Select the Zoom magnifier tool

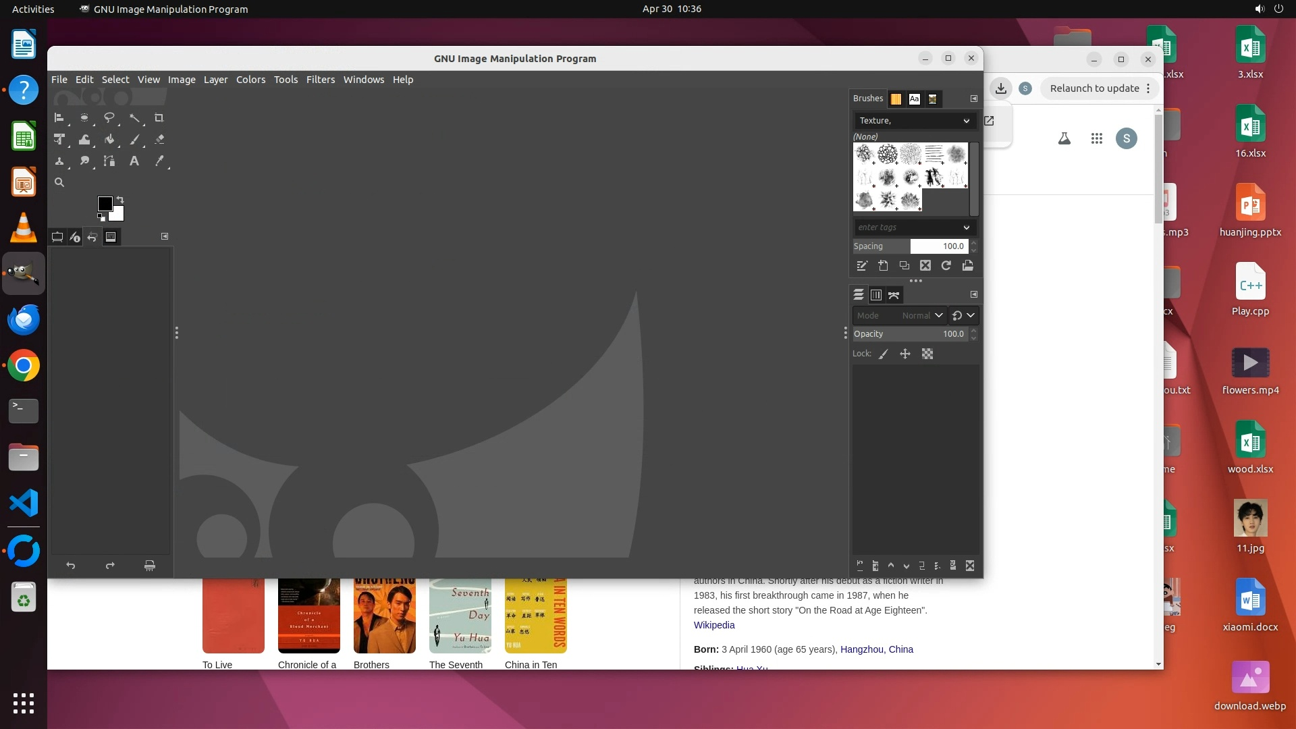pyautogui.click(x=59, y=182)
